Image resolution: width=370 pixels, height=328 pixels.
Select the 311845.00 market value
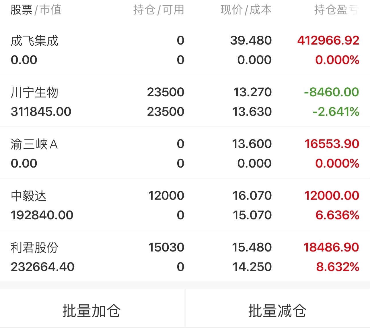(41, 112)
